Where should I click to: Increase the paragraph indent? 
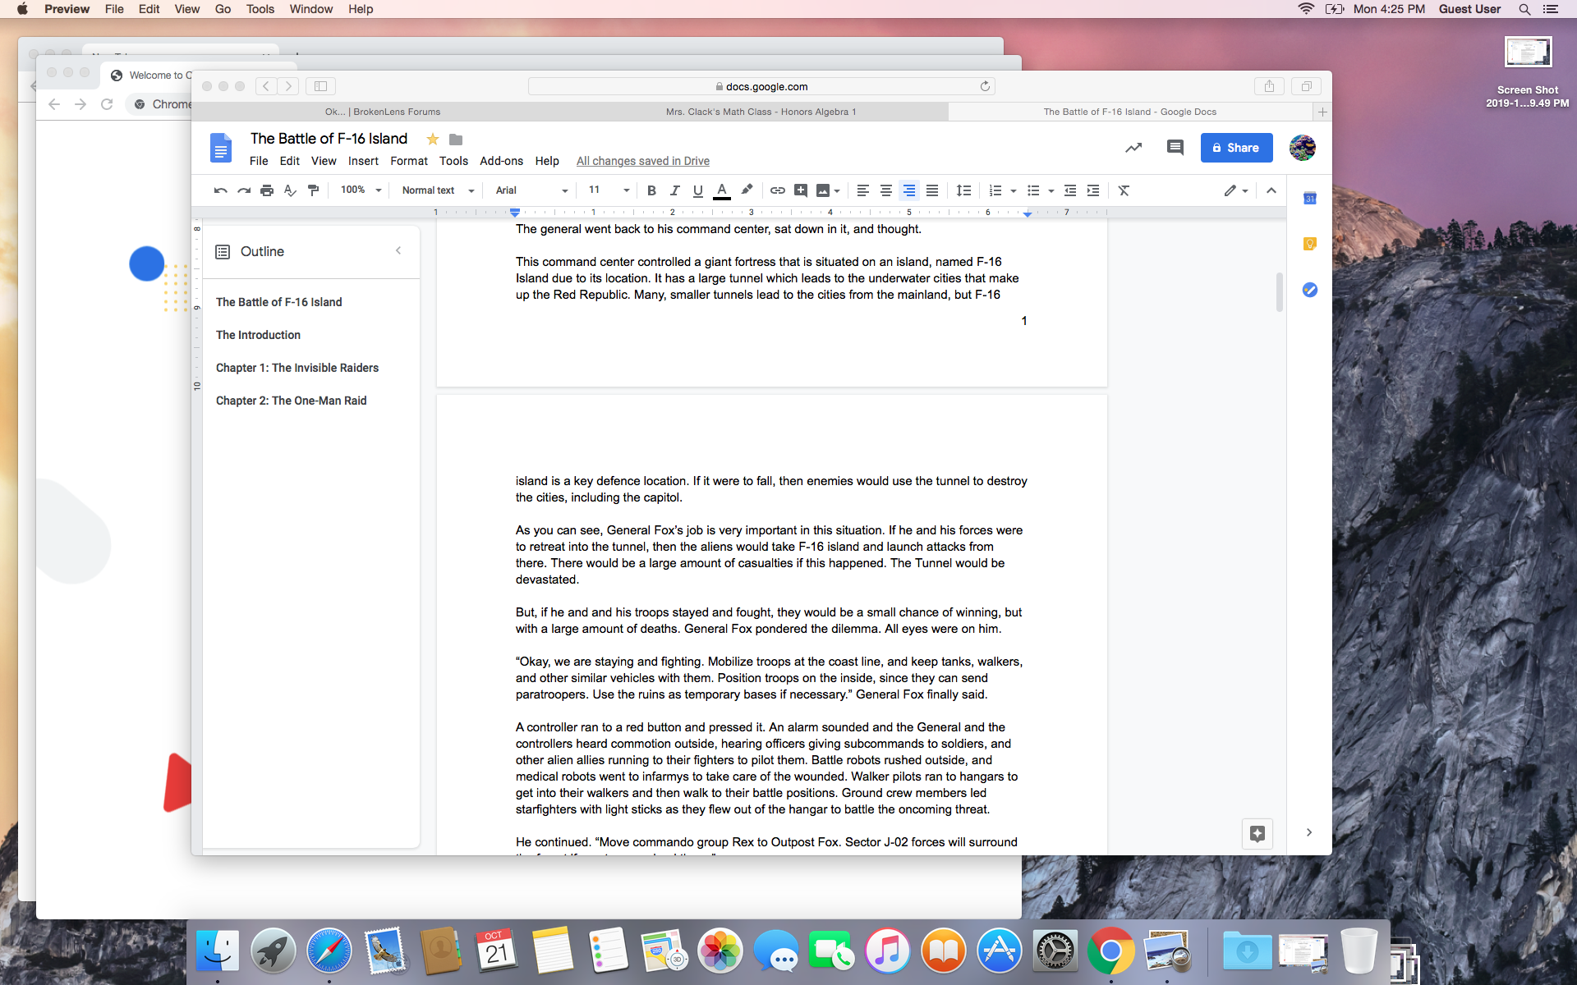pos(1093,190)
